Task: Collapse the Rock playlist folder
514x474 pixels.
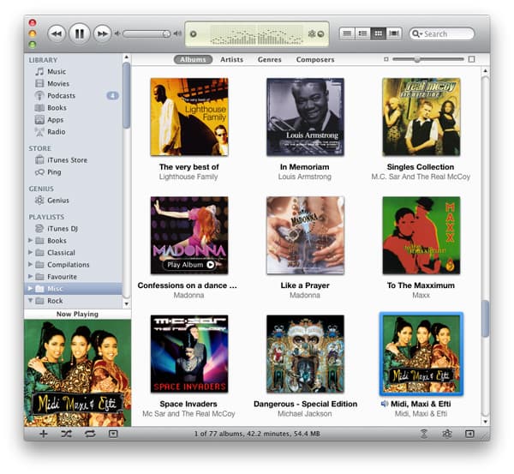Action: coord(30,301)
